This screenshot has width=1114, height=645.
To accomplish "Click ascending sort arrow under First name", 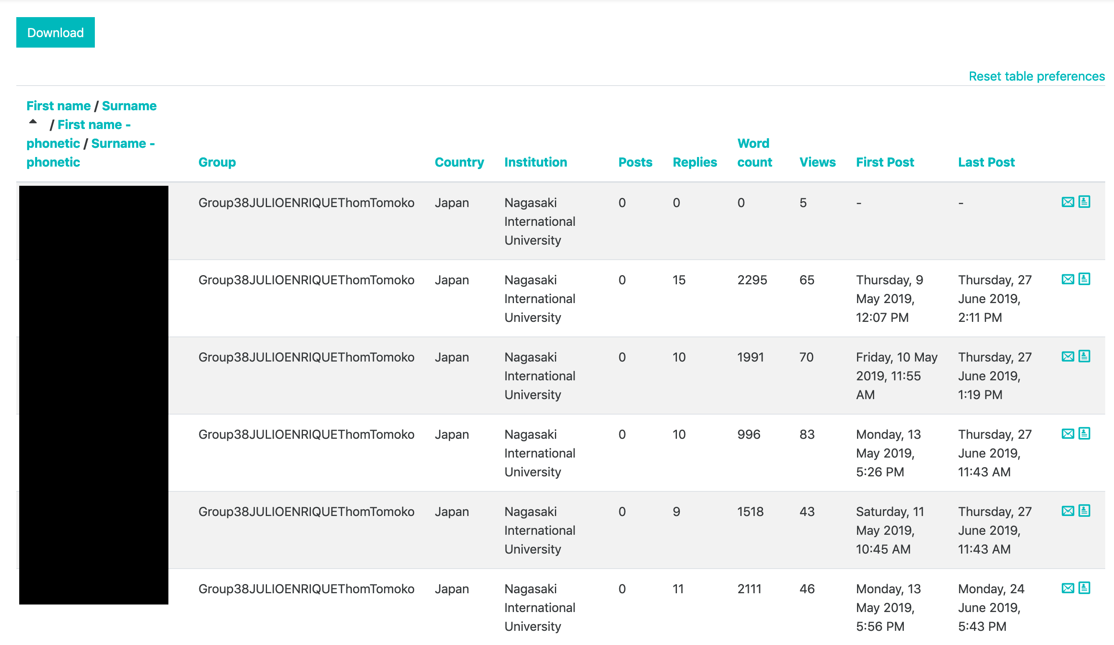I will tap(33, 121).
